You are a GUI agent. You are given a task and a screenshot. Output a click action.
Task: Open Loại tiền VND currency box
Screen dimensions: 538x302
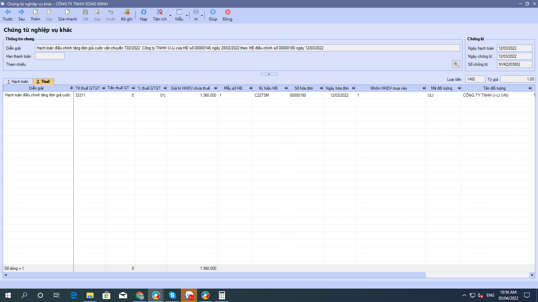pos(475,79)
